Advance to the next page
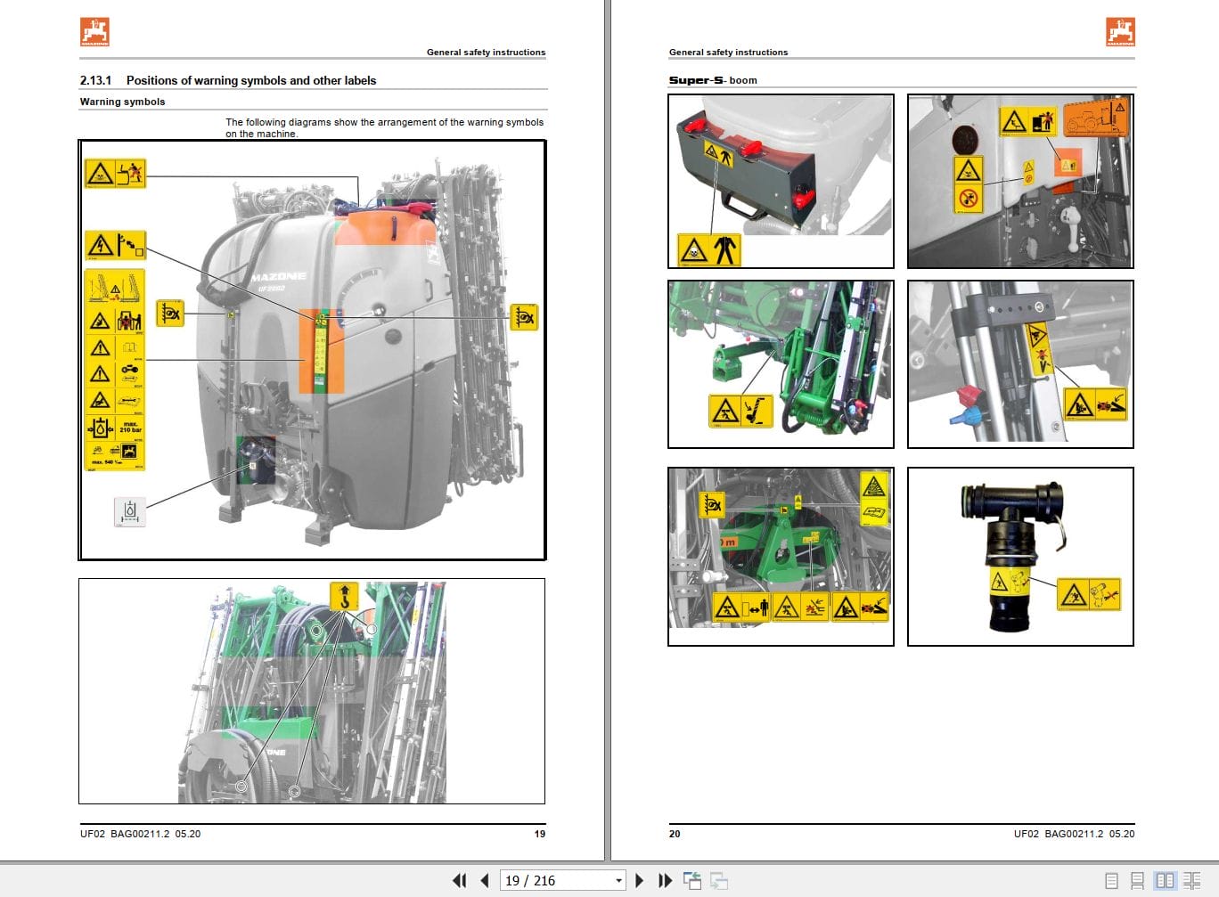Screen dimensions: 1219x897 click(x=640, y=880)
